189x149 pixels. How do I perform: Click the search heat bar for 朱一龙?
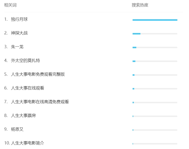pyautogui.click(x=155, y=48)
